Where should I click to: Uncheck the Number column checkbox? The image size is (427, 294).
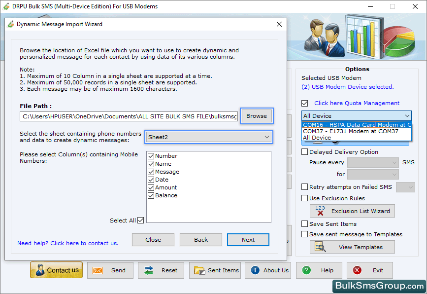click(x=151, y=156)
